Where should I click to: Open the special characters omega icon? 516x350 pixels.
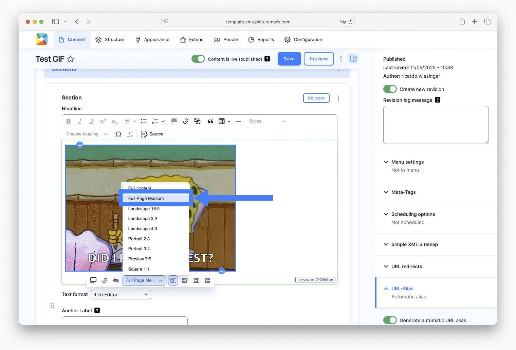click(118, 134)
